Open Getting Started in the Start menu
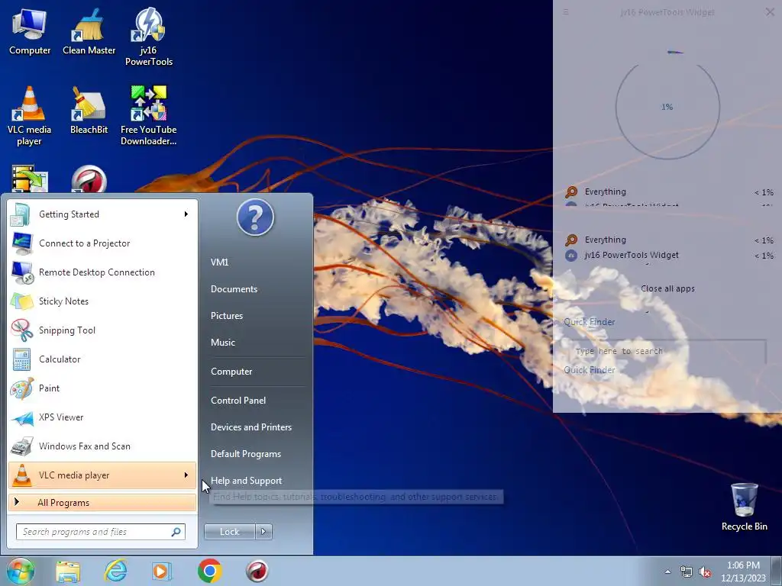The width and height of the screenshot is (782, 586). (x=102, y=214)
